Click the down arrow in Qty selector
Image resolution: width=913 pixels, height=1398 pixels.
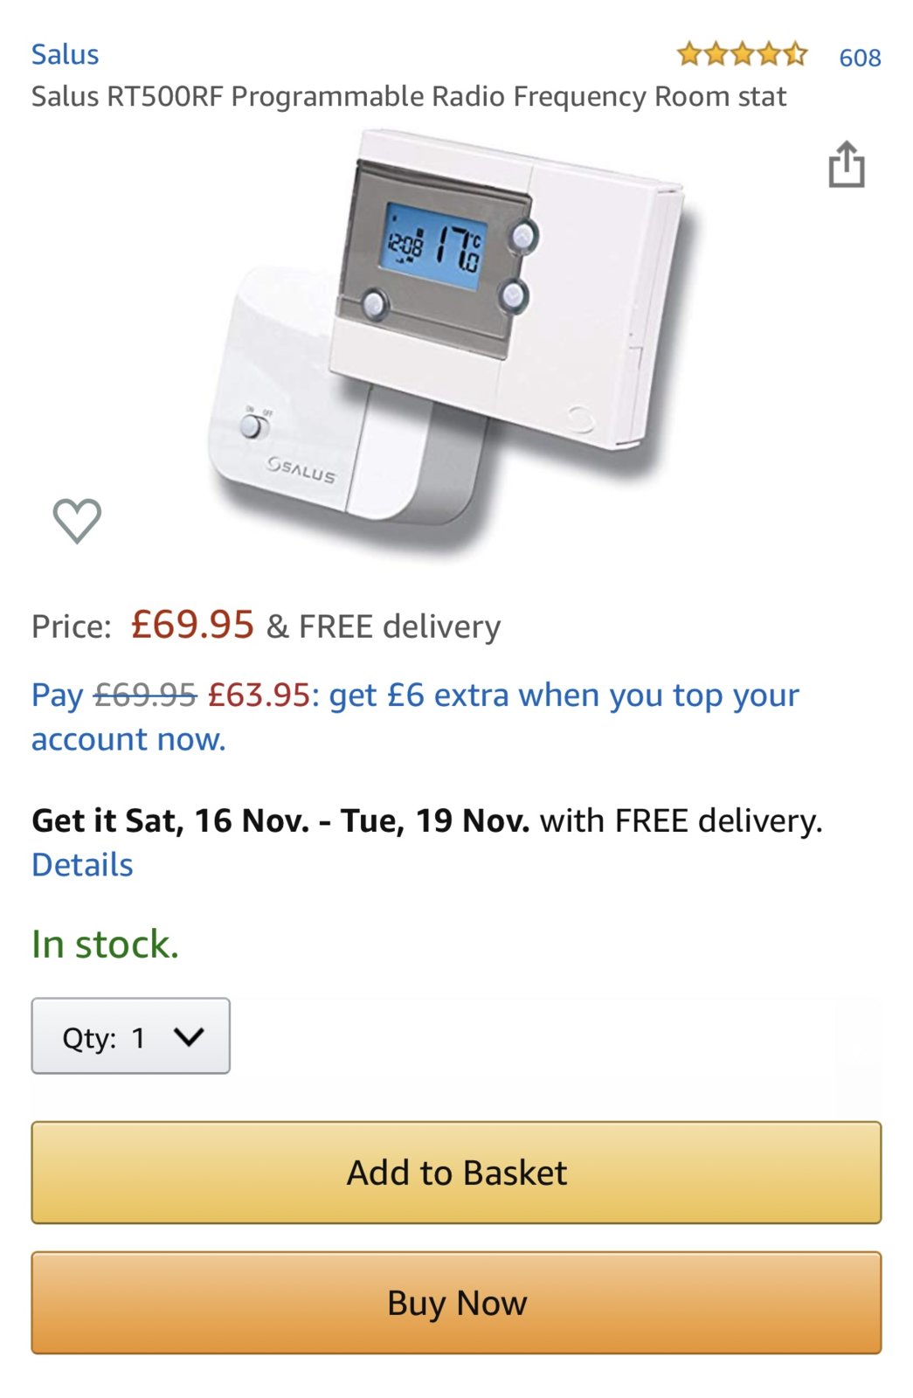pyautogui.click(x=189, y=1036)
